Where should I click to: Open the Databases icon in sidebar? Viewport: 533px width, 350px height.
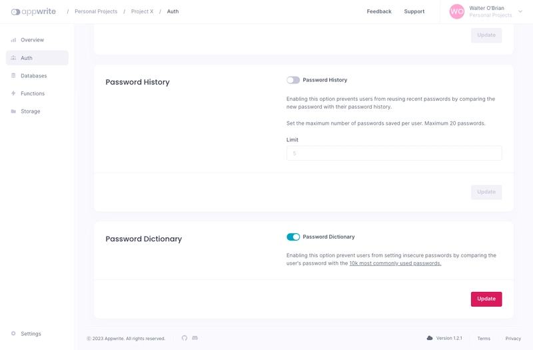pos(13,76)
